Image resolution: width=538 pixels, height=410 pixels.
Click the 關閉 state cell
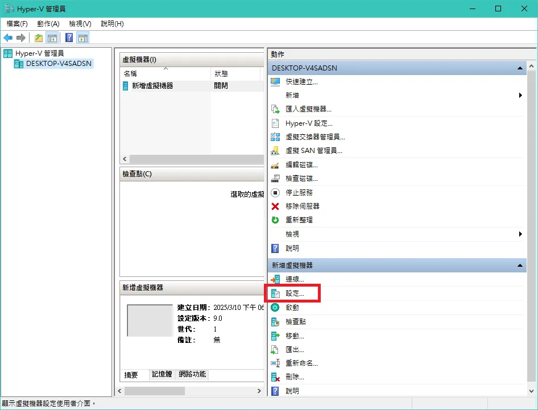[221, 86]
